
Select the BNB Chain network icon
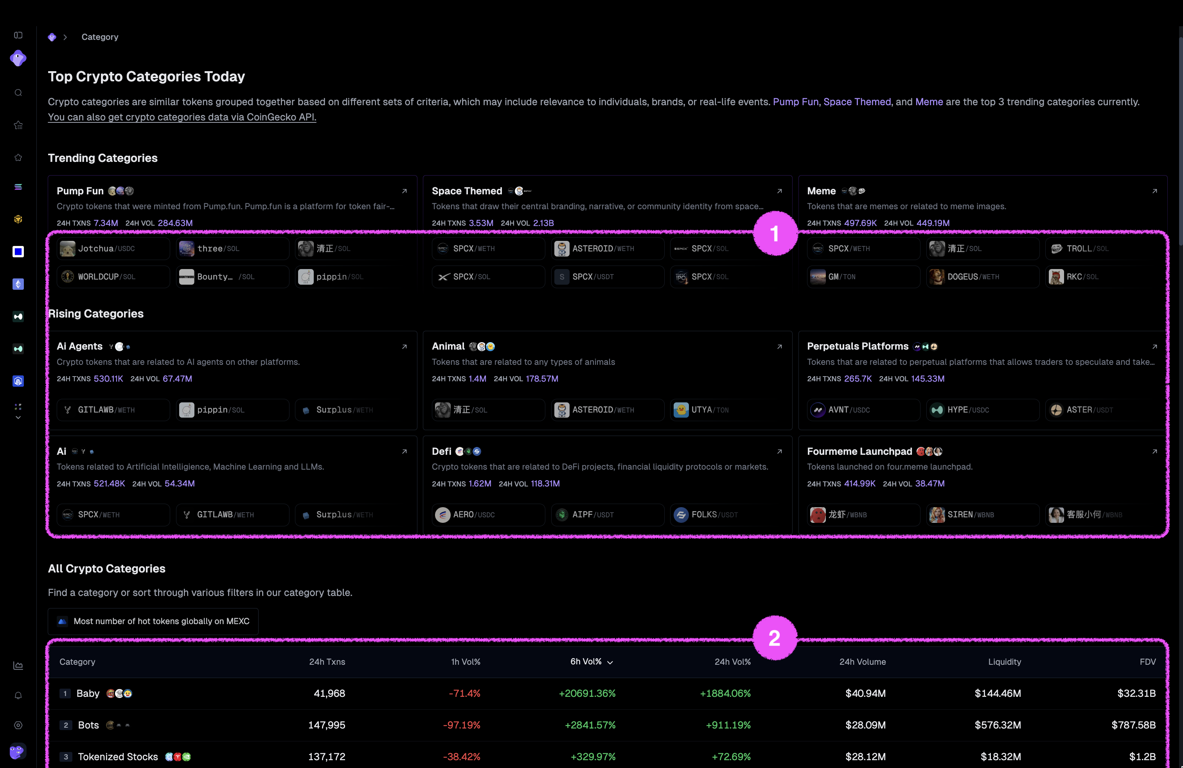18,219
